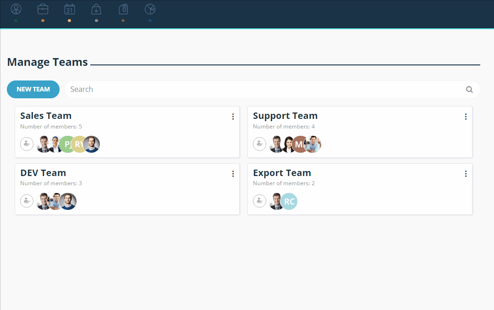Image resolution: width=494 pixels, height=310 pixels.
Task: Open DEV Team three-dot options menu
Action: click(233, 174)
